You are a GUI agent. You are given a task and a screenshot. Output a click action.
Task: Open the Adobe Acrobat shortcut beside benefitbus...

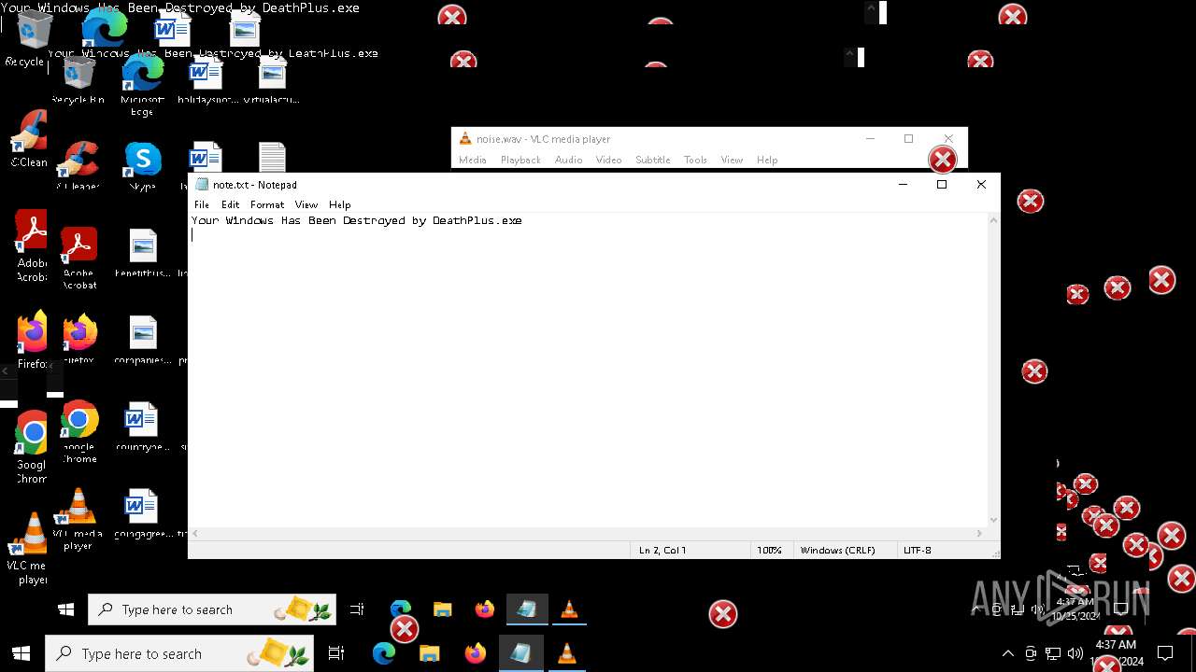(78, 259)
